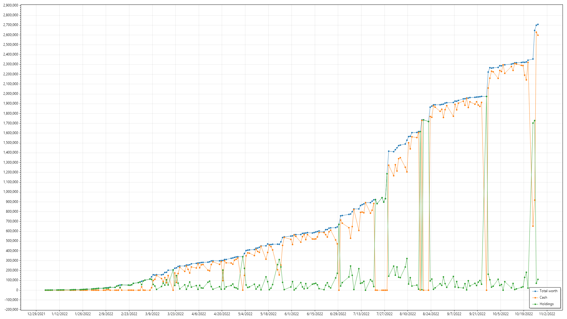Click the 2,700,000 y-axis label
Image resolution: width=567 pixels, height=319 pixels.
10,25
